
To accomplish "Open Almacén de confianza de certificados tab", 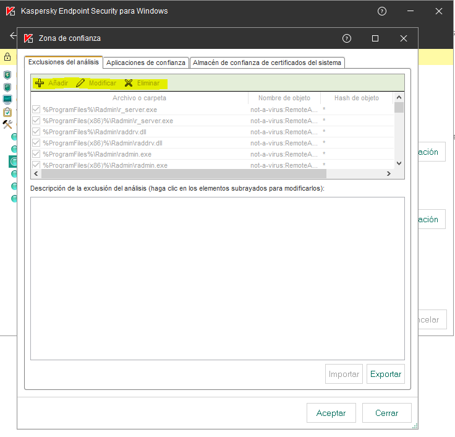I will point(267,63).
